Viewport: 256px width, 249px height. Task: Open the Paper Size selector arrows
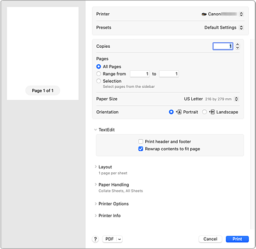click(x=236, y=99)
